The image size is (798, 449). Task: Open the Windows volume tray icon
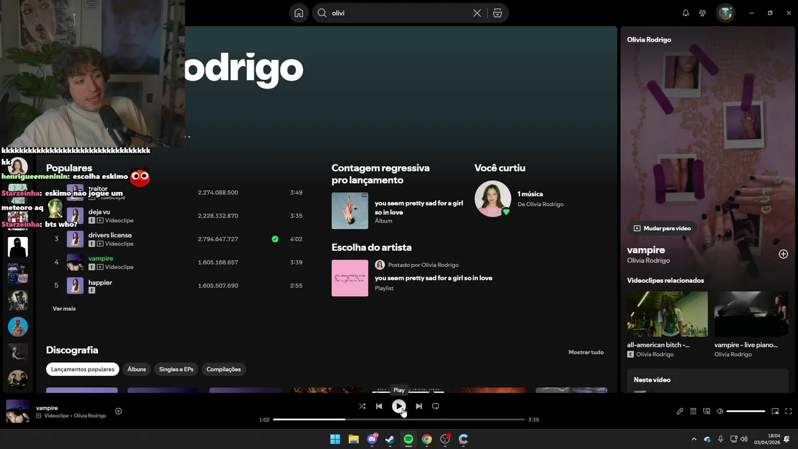pos(744,440)
